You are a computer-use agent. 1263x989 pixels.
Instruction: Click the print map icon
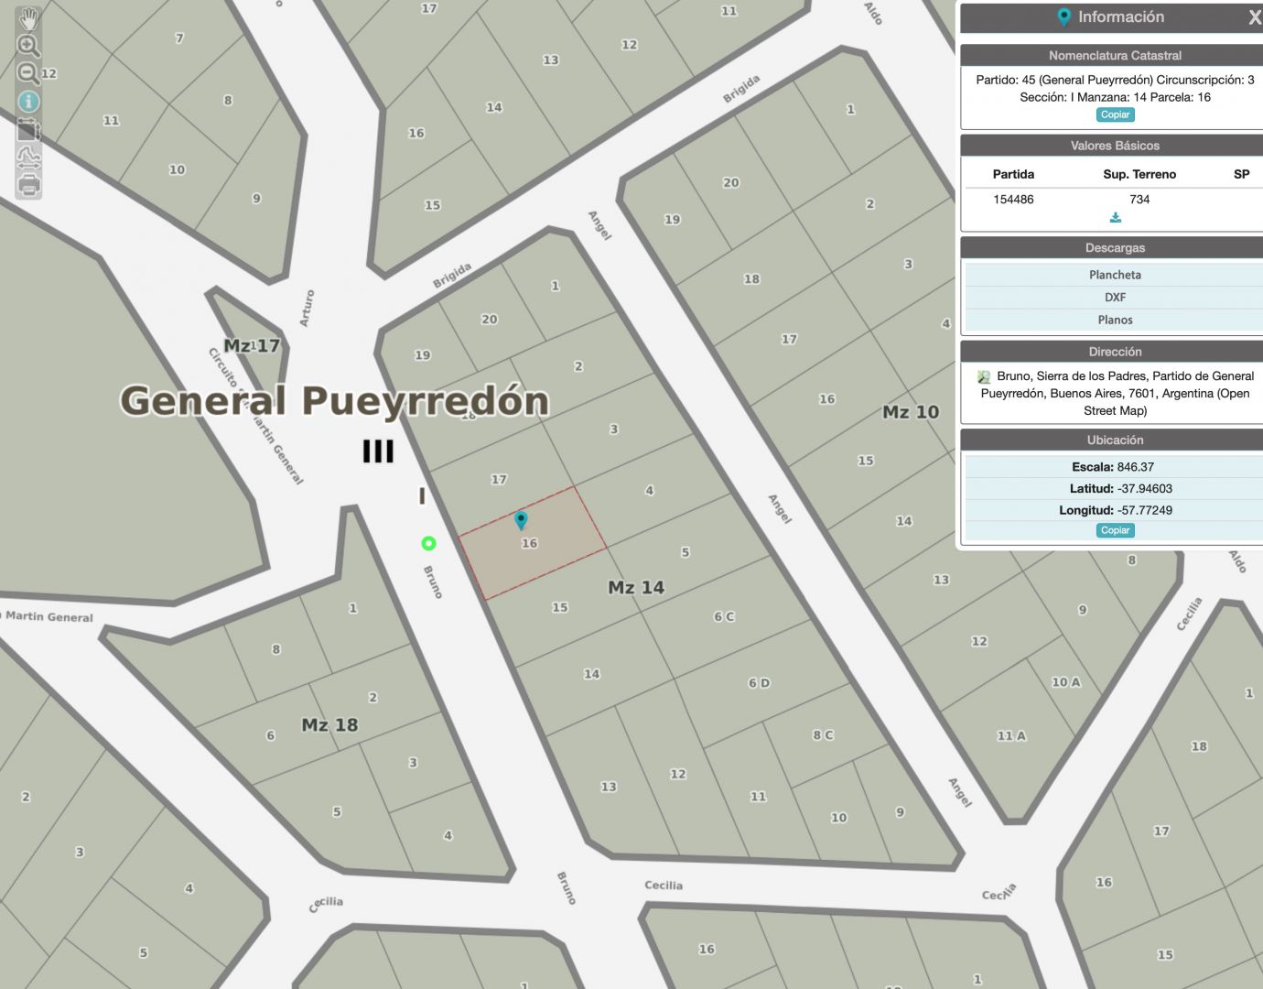[x=28, y=185]
